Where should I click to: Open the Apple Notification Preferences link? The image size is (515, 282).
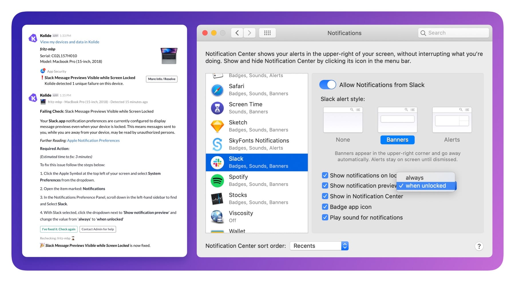click(x=93, y=140)
